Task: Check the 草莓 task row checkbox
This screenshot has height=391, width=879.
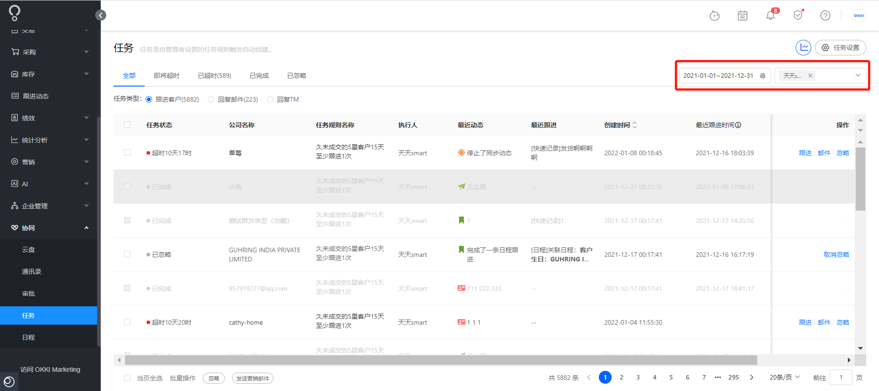Action: pyautogui.click(x=127, y=152)
